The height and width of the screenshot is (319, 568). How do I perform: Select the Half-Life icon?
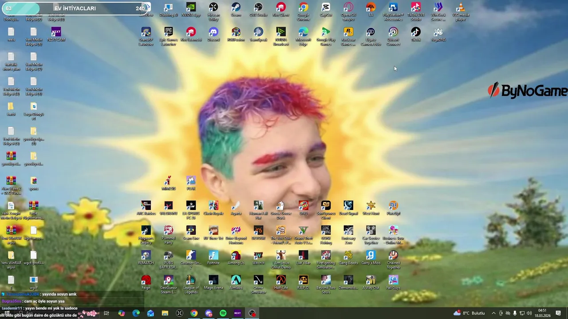tap(280, 283)
